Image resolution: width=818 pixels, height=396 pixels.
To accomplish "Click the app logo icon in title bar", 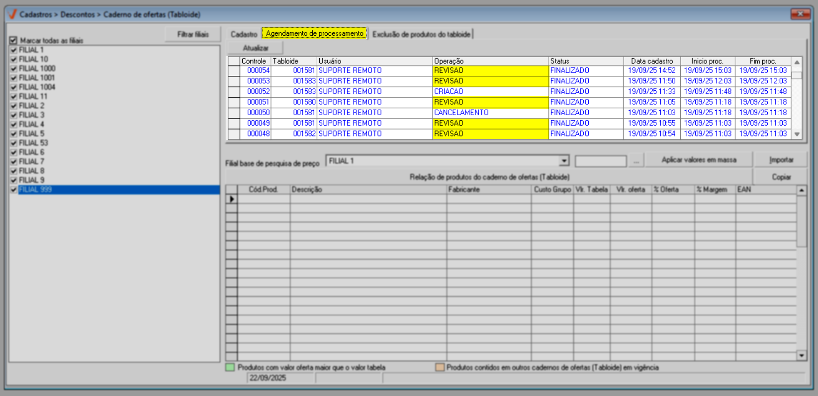I will (12, 14).
